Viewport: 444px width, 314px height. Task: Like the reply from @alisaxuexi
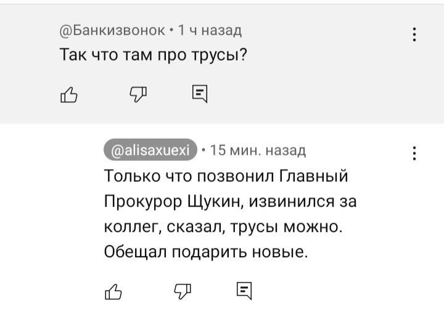pyautogui.click(x=113, y=292)
